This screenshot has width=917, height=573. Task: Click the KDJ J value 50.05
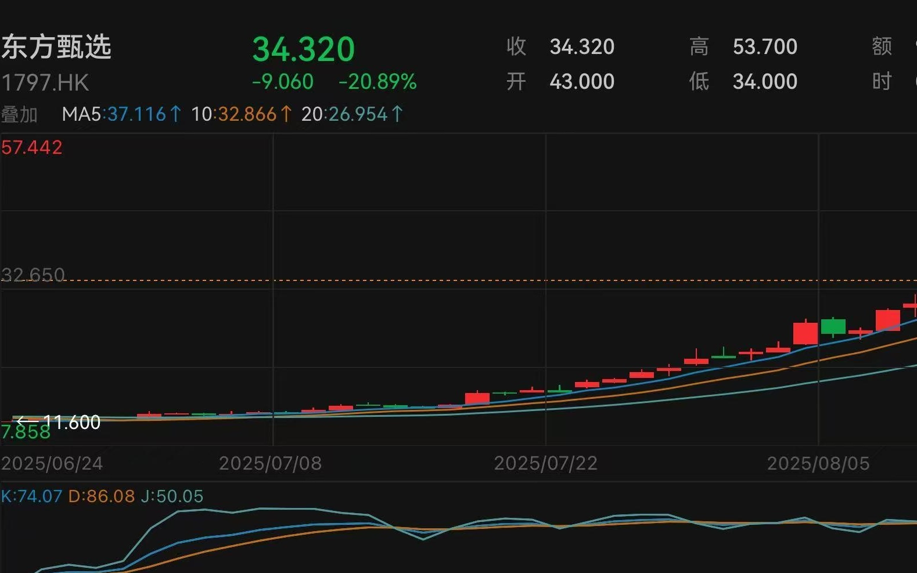pos(172,496)
